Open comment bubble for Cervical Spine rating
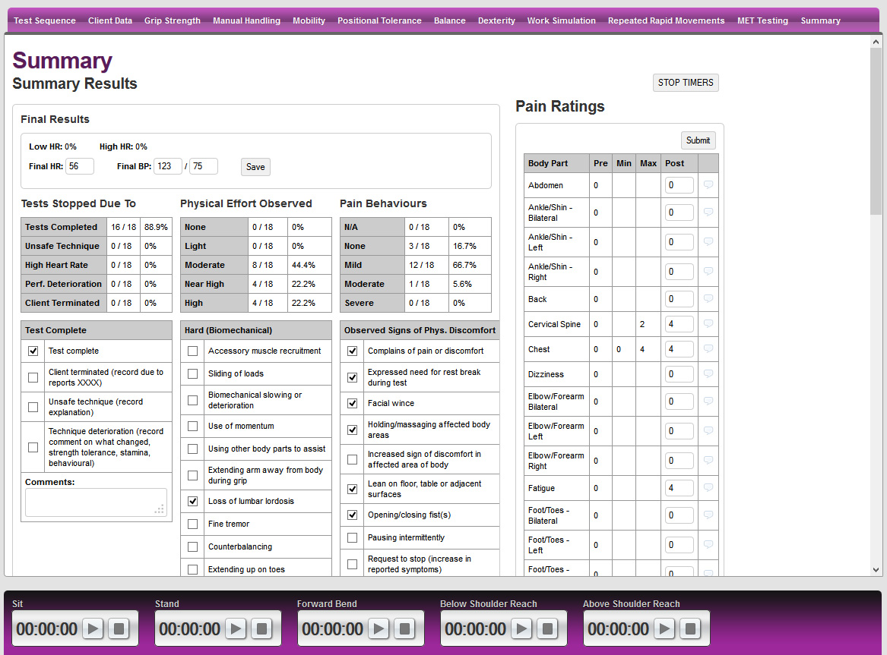 click(x=708, y=324)
